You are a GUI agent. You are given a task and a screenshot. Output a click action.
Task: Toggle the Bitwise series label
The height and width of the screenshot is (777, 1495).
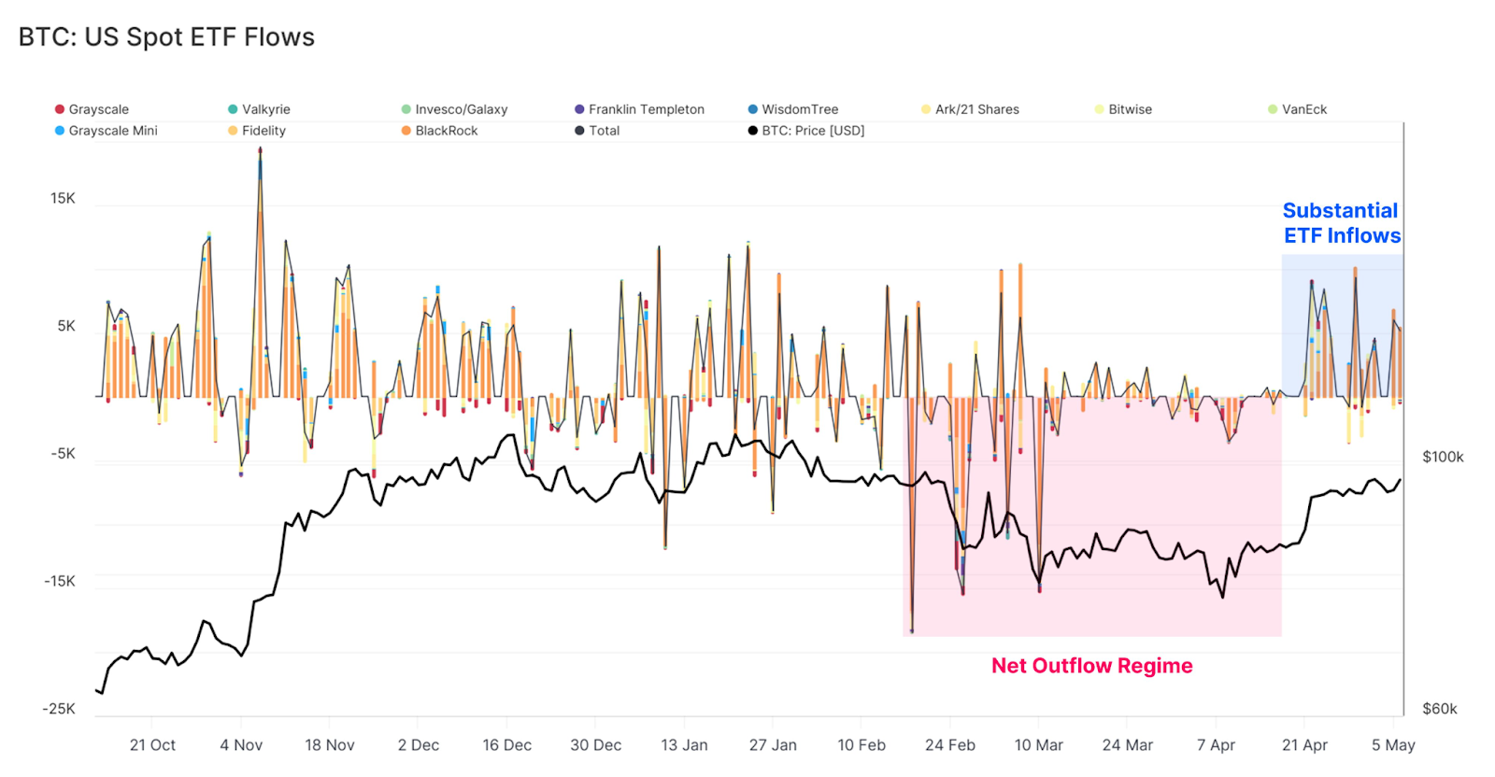[x=1131, y=109]
